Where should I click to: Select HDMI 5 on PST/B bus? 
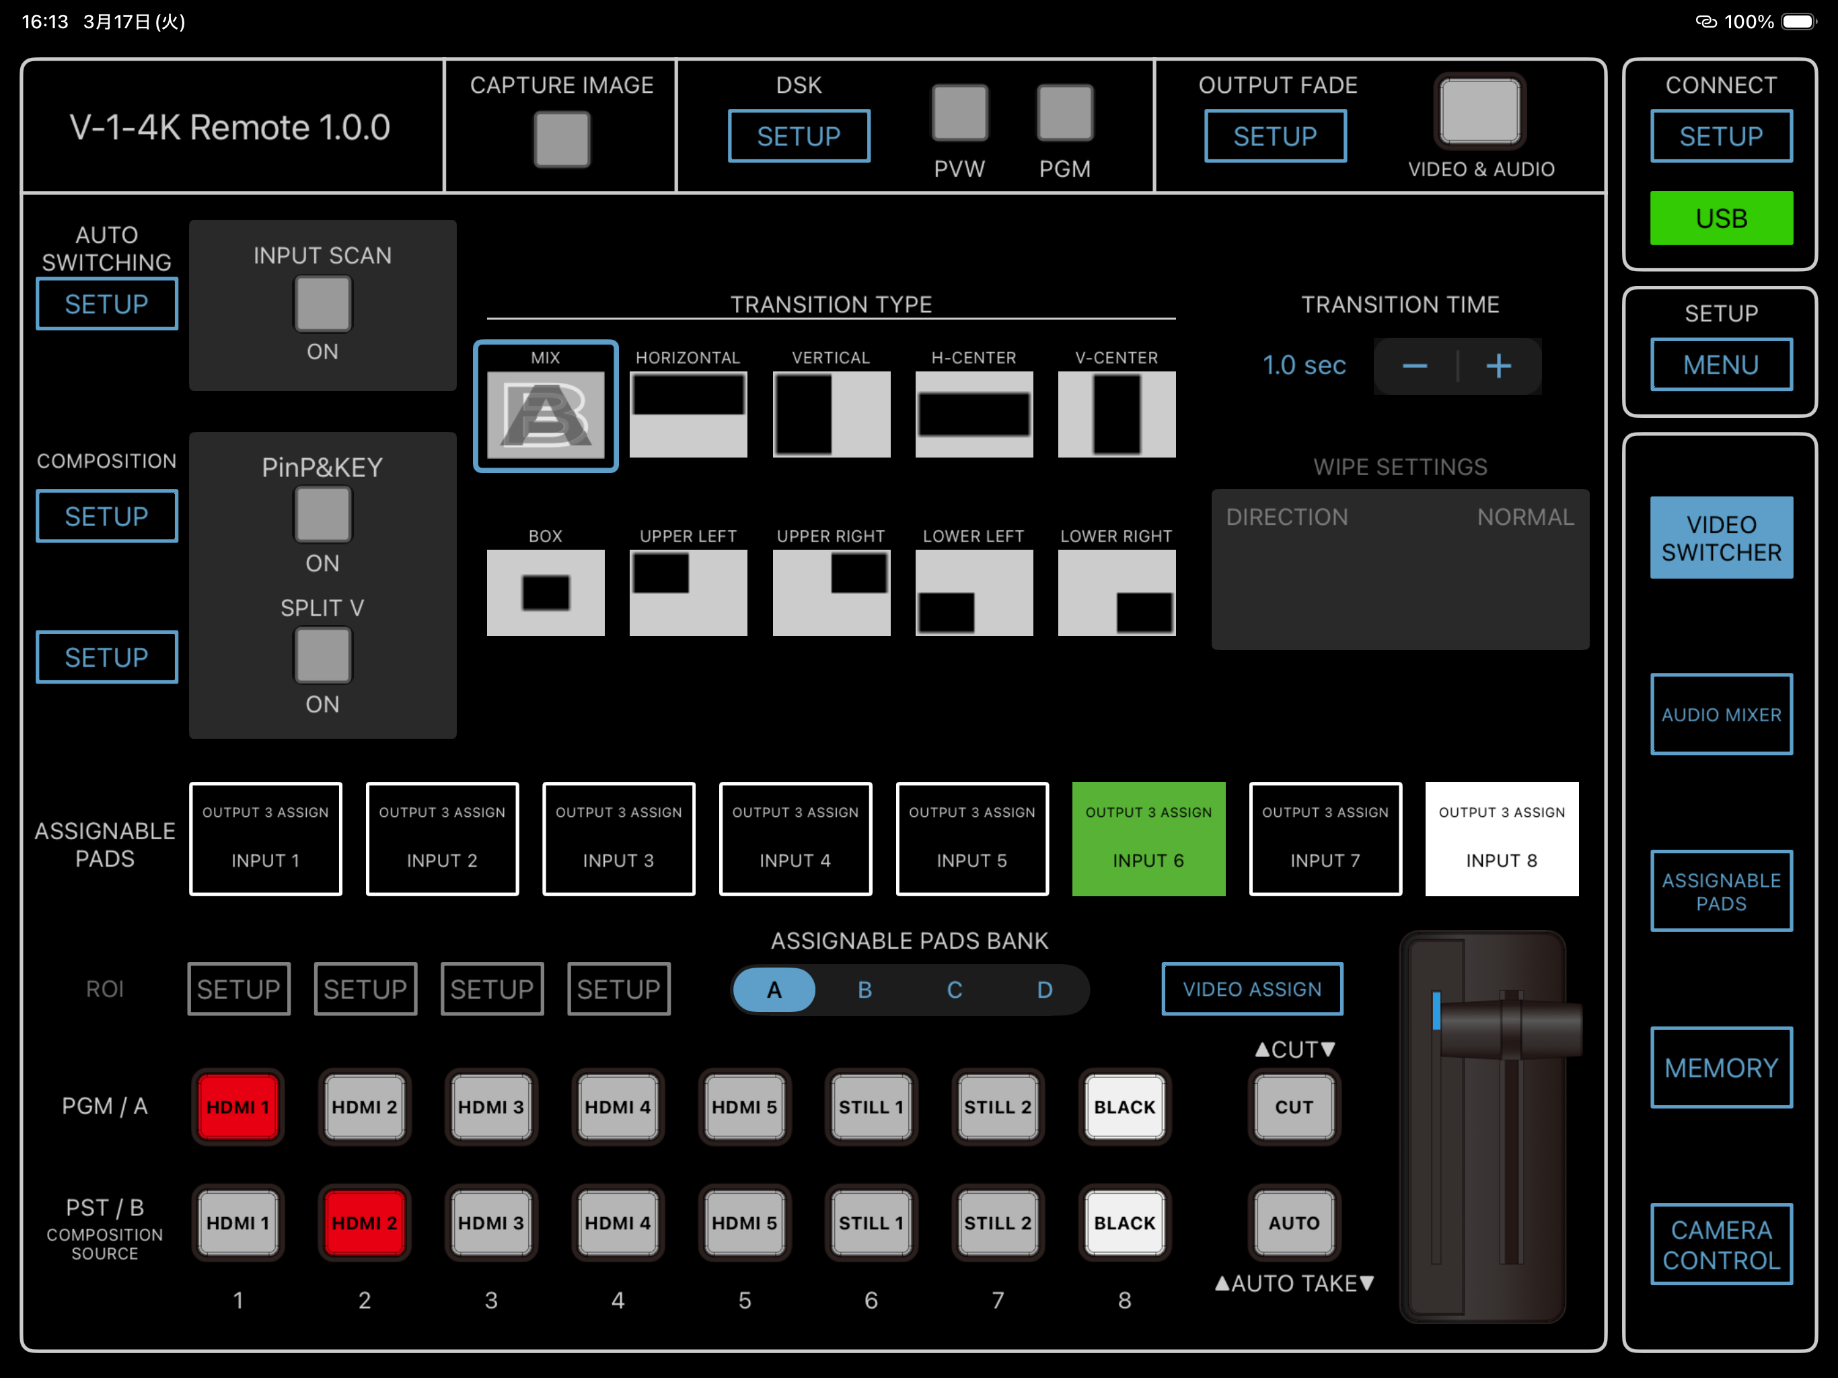(745, 1223)
